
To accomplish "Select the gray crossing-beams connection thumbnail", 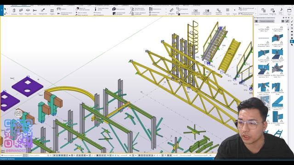I will tap(277, 69).
